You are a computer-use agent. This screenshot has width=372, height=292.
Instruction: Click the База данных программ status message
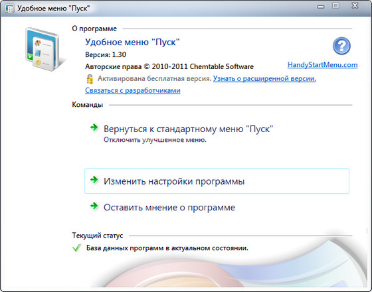coord(167,248)
